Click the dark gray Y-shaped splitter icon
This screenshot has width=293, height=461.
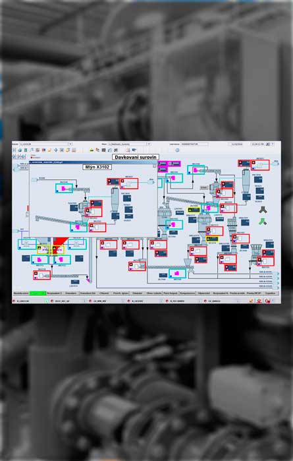tap(263, 210)
